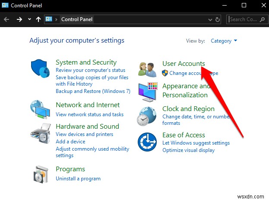
Task: Open Hardware and Sound category
Action: tap(87, 126)
